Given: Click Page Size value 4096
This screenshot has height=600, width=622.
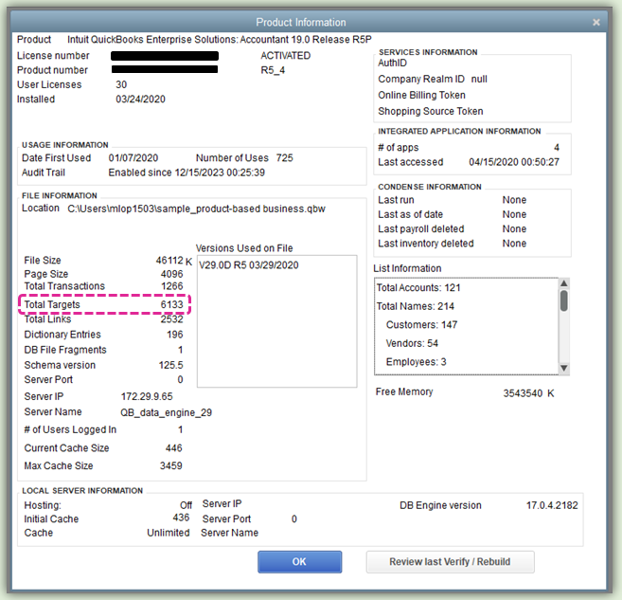Looking at the screenshot, I should (171, 274).
